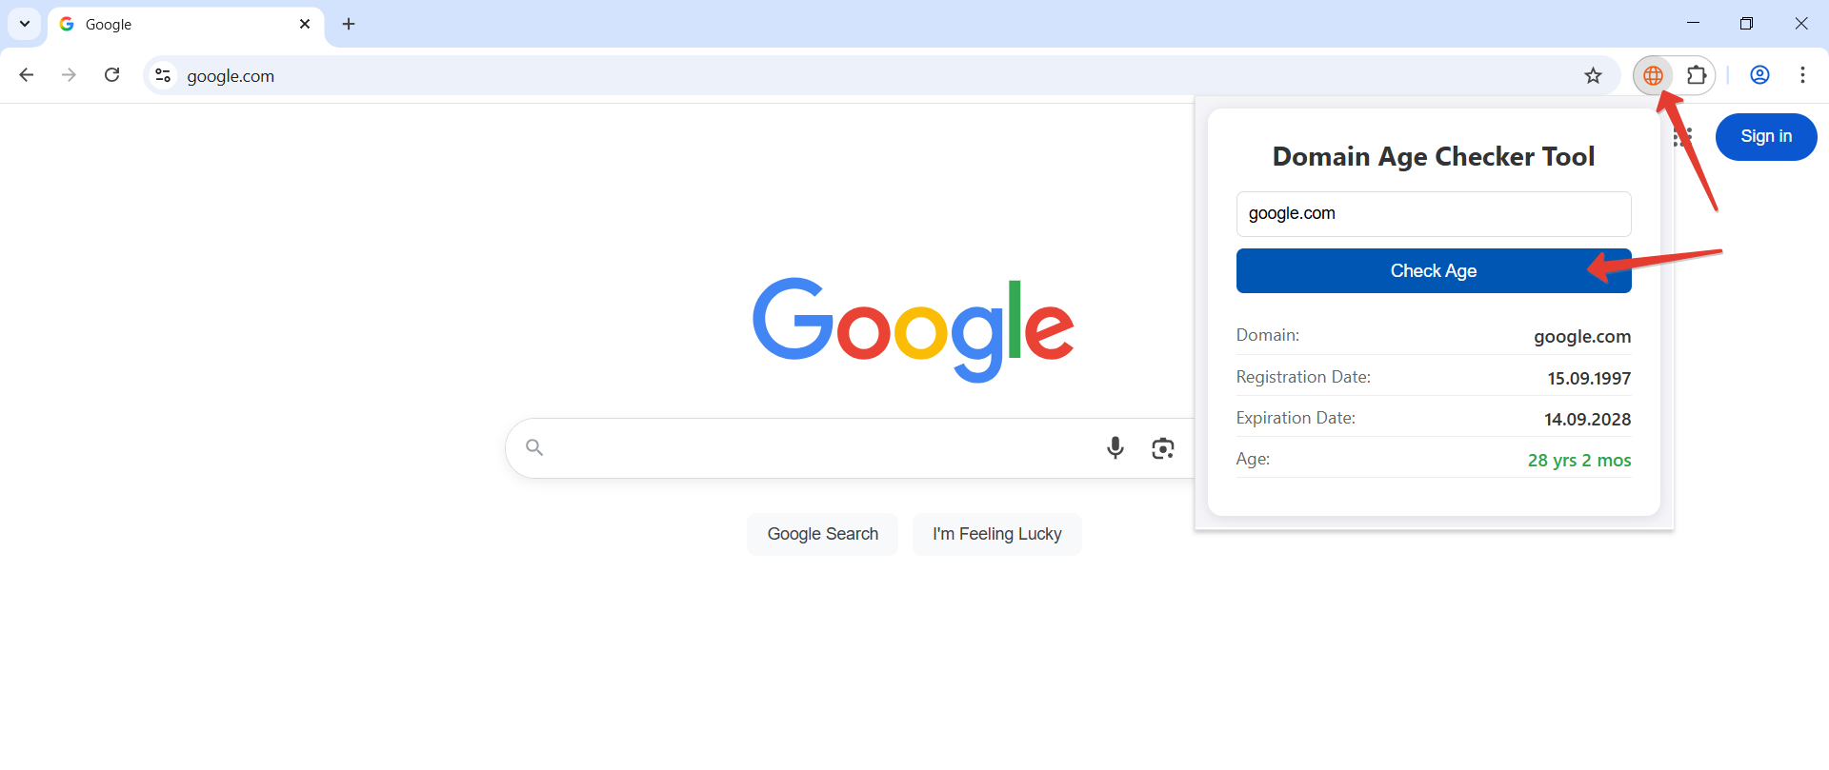This screenshot has height=770, width=1829.
Task: Open the Extensions puzzle piece menu
Action: point(1697,75)
